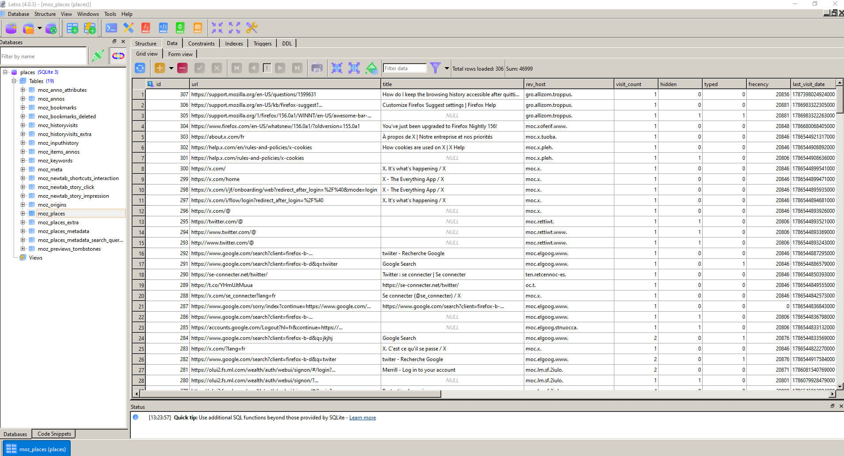Select moz_origins in the table tree

coord(52,205)
